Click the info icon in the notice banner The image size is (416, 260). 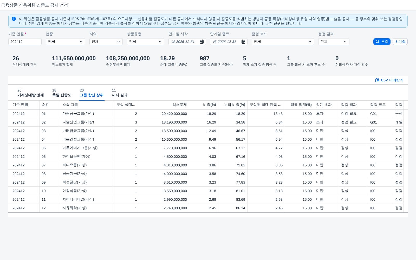[14, 19]
